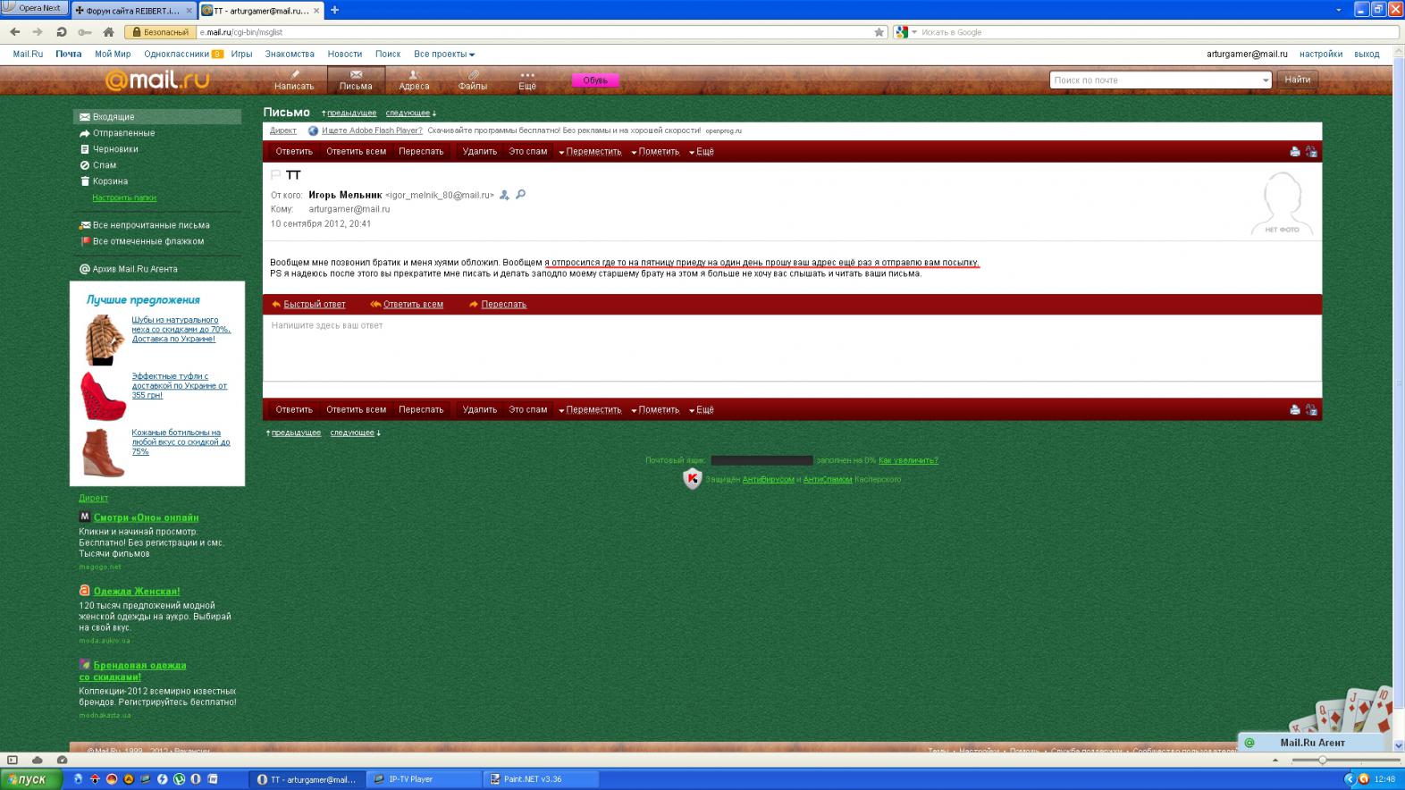Open настройки link in header
Screen dimensions: 1405x790
click(1321, 55)
